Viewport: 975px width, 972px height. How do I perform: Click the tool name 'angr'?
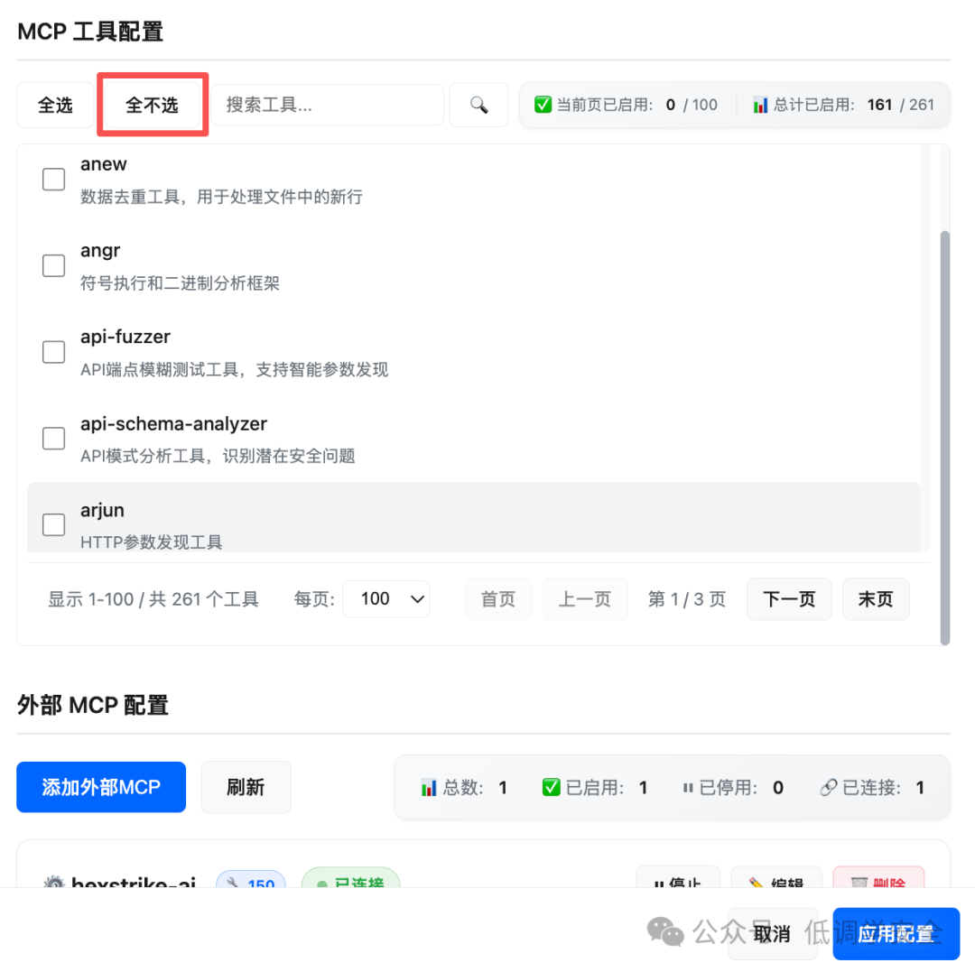100,251
